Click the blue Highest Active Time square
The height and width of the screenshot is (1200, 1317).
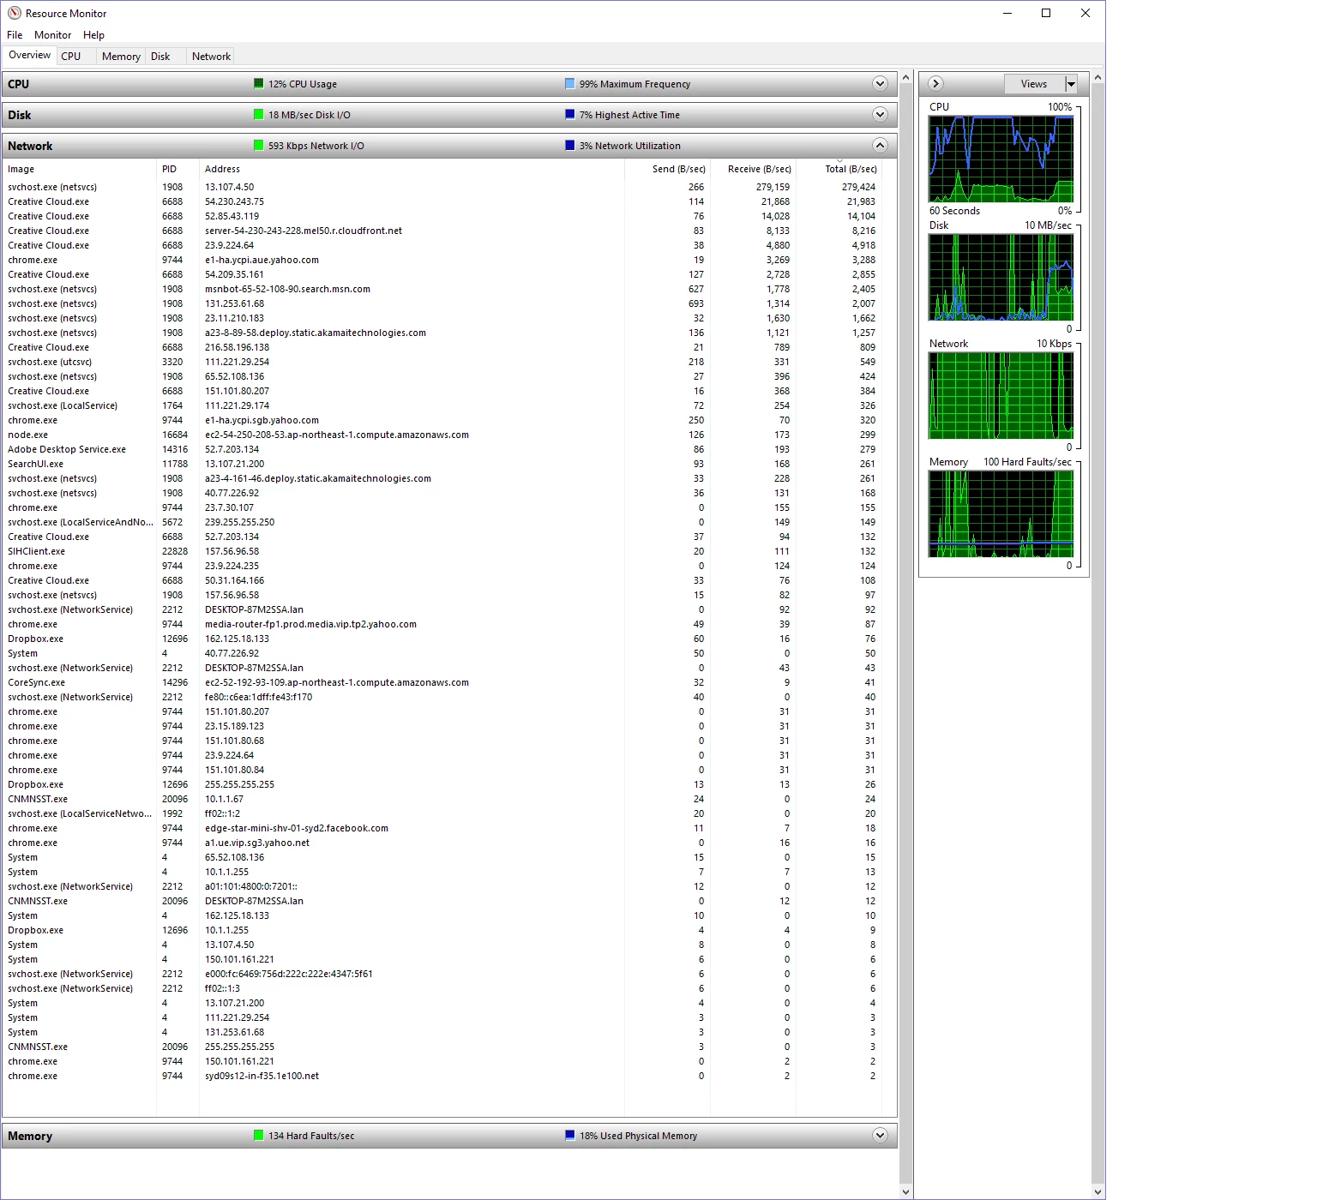click(x=570, y=114)
